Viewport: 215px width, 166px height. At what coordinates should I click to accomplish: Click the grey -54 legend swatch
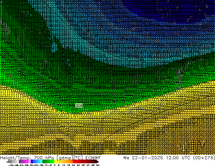tap(11, 161)
